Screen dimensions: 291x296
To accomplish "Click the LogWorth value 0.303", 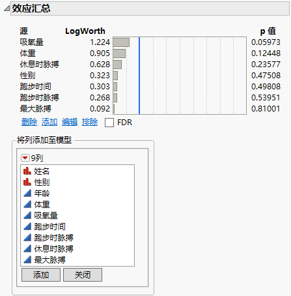I will 100,87.
